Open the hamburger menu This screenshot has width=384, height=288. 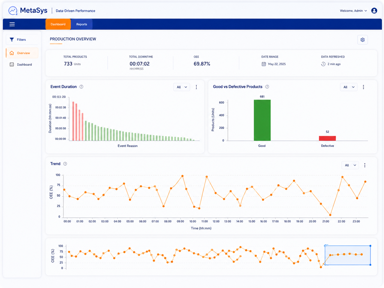coord(12,24)
